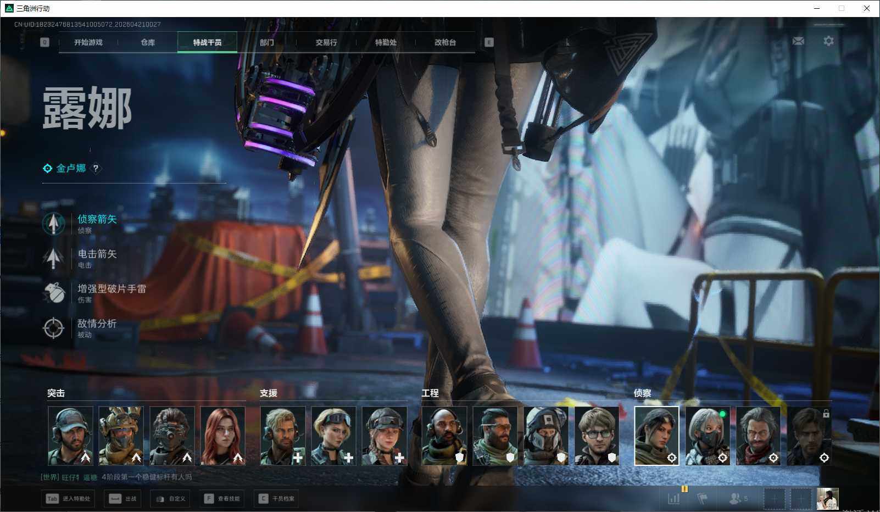The height and width of the screenshot is (512, 880).
Task: Click the 查看技能 button
Action: pyautogui.click(x=222, y=499)
